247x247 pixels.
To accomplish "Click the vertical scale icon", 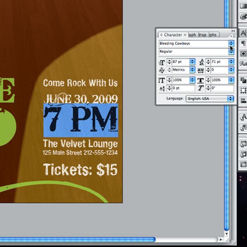I will coord(162,80).
